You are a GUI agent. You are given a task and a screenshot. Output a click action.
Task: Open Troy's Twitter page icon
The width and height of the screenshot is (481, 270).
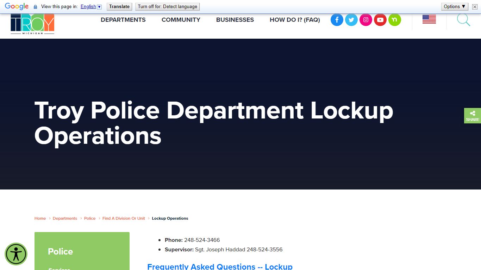point(351,20)
